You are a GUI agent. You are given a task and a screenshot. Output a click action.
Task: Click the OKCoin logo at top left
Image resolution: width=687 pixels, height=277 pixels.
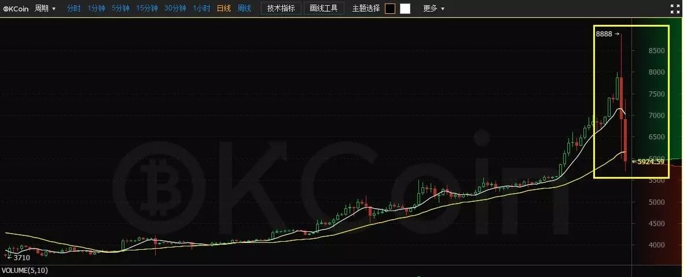[16, 8]
